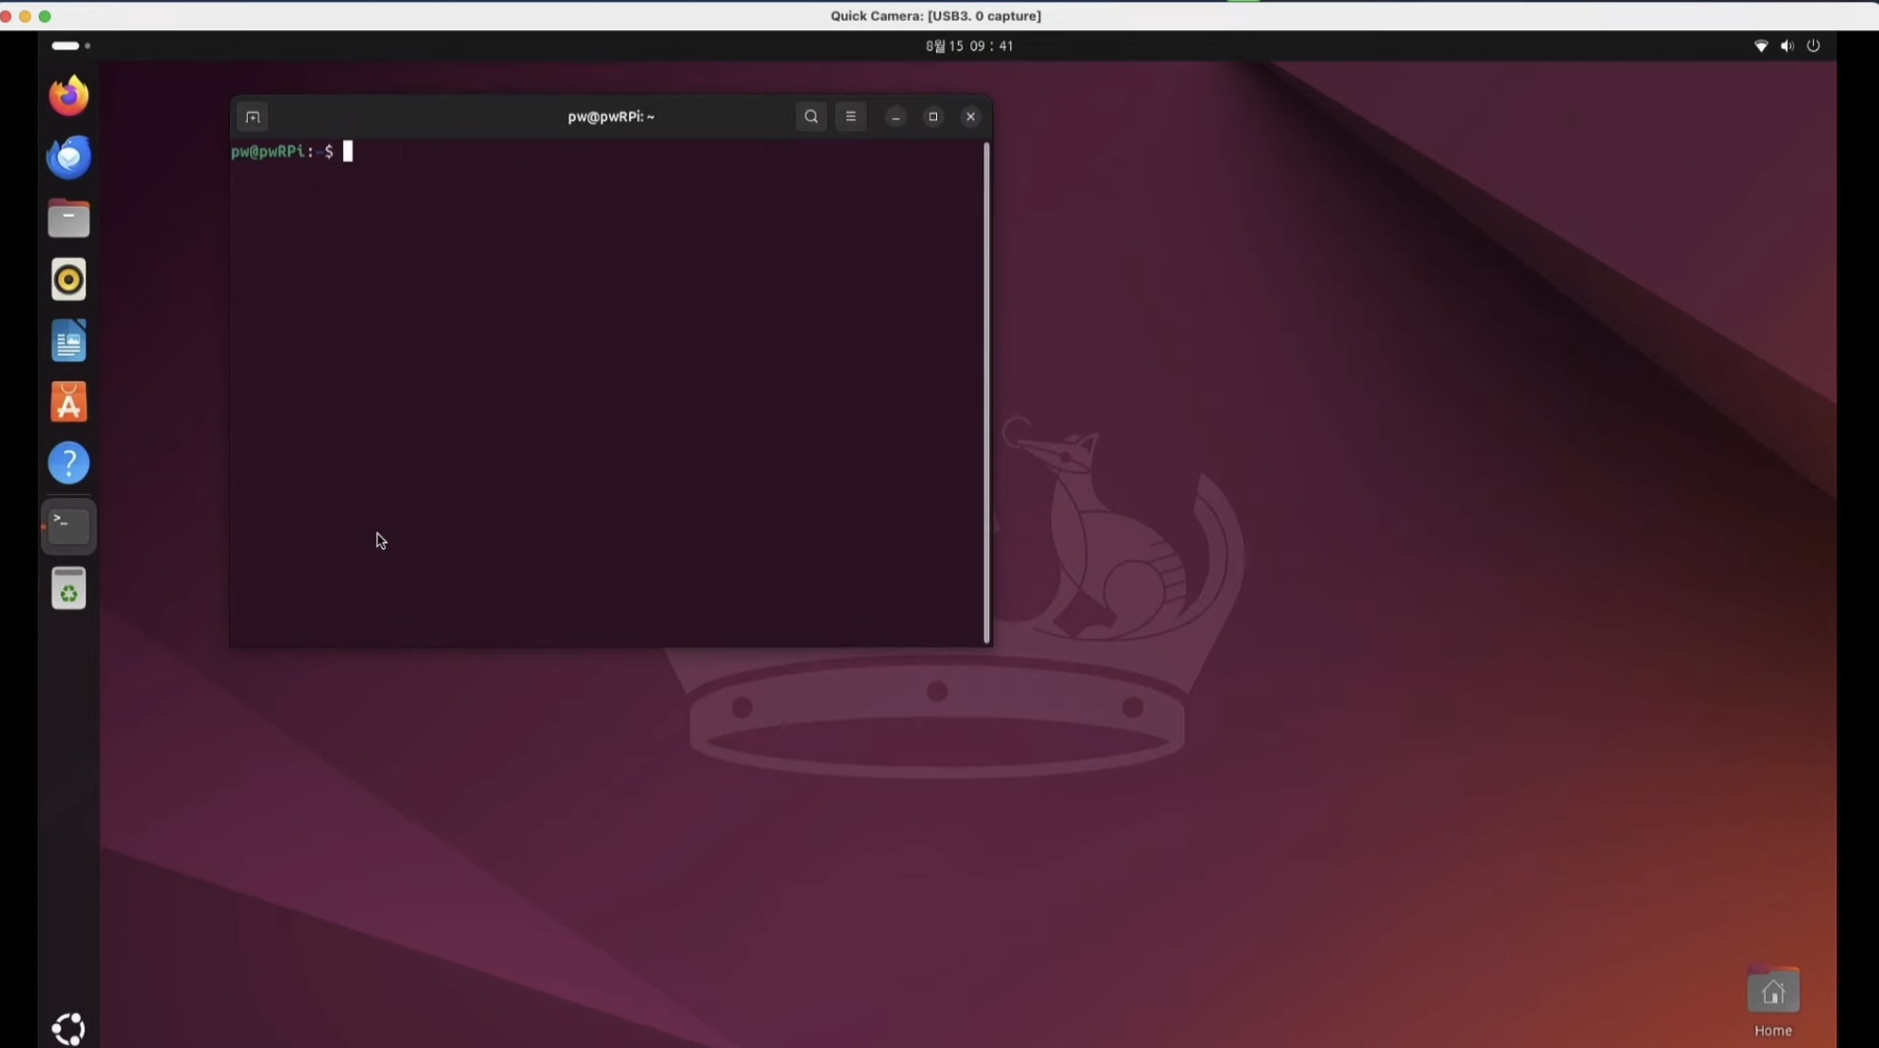Open system menu via volume icon
1879x1048 pixels.
(1786, 45)
